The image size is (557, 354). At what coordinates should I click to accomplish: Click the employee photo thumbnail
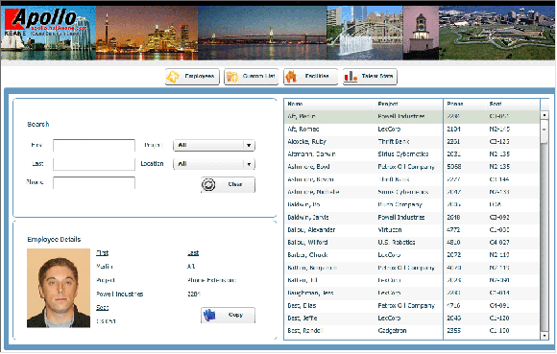tap(59, 288)
